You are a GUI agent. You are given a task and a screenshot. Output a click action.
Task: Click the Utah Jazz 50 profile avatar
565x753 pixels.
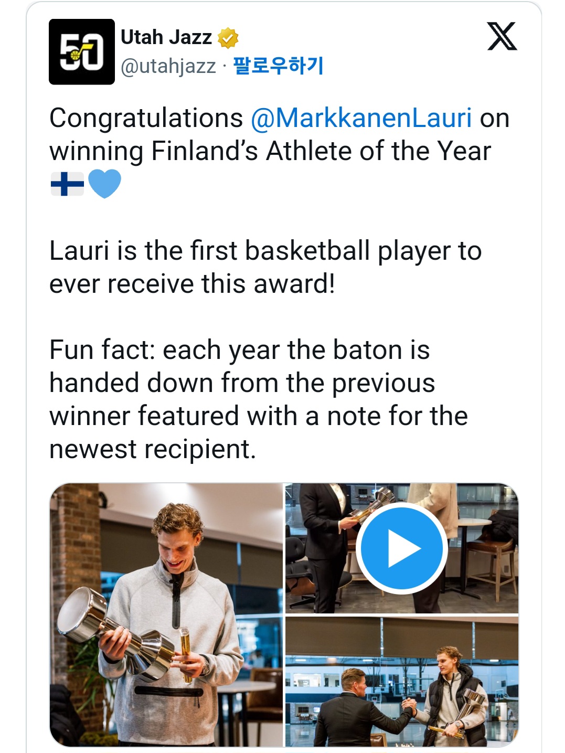[81, 51]
